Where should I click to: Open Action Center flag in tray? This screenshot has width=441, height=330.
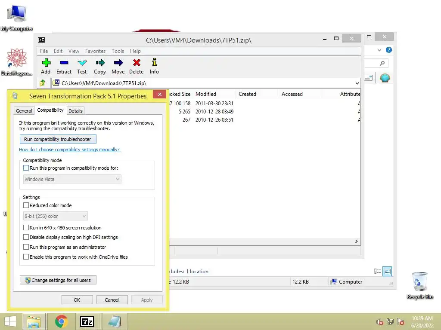(401, 322)
